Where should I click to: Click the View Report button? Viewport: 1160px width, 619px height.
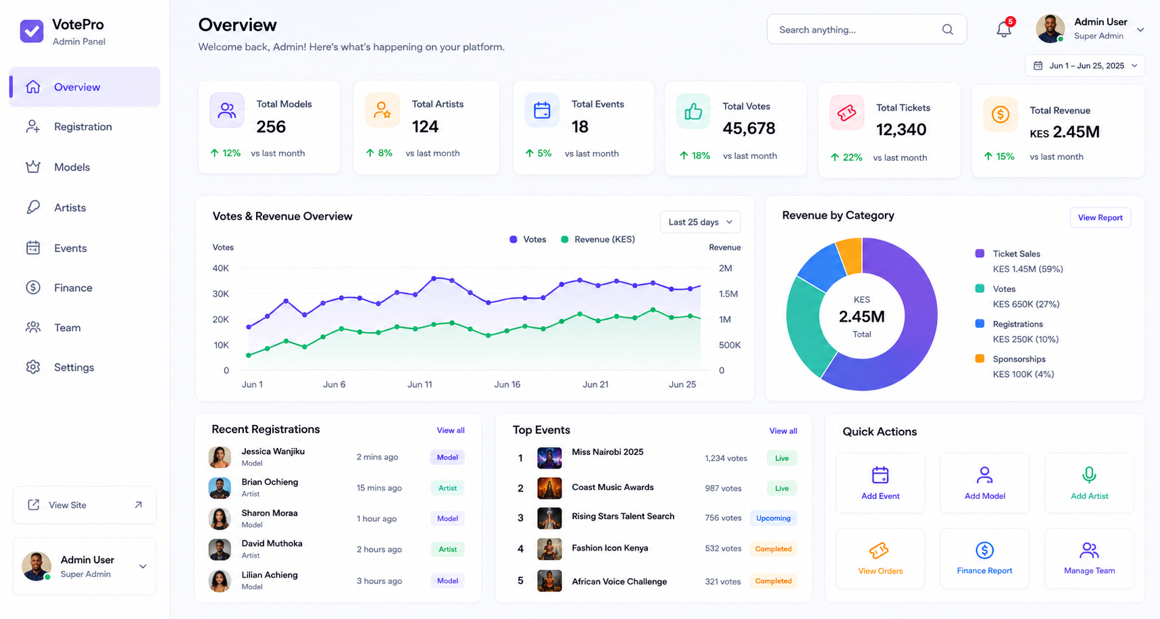pos(1100,218)
